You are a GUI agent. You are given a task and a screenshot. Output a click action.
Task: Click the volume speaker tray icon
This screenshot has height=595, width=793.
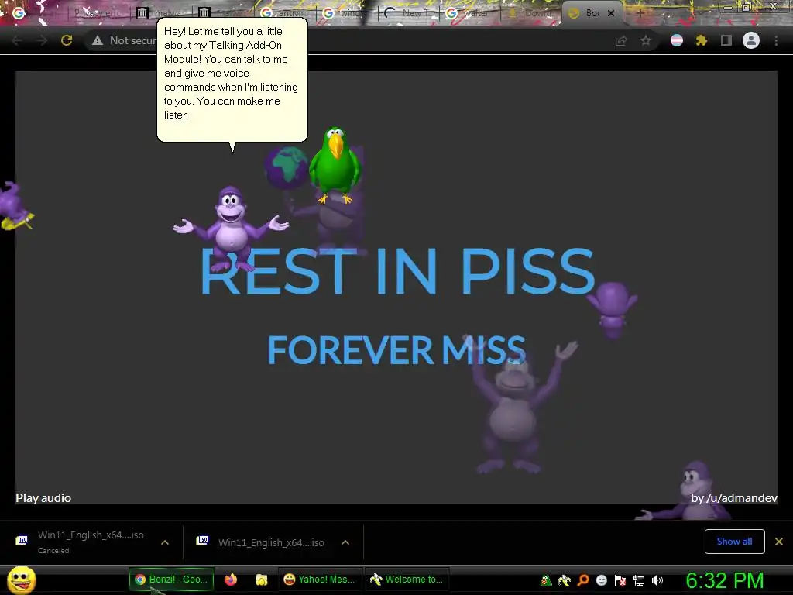(657, 580)
